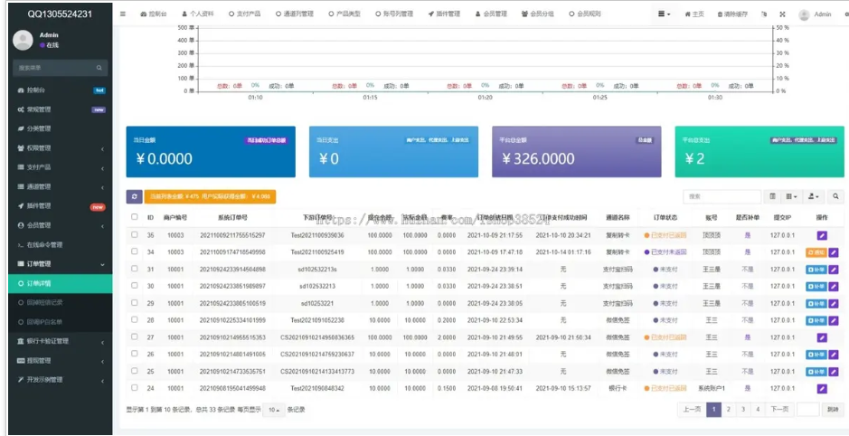
Task: Click the sidebar search magnifier icon
Action: point(99,68)
